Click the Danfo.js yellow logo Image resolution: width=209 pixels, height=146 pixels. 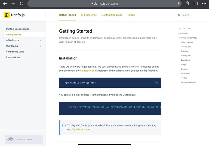(7, 15)
